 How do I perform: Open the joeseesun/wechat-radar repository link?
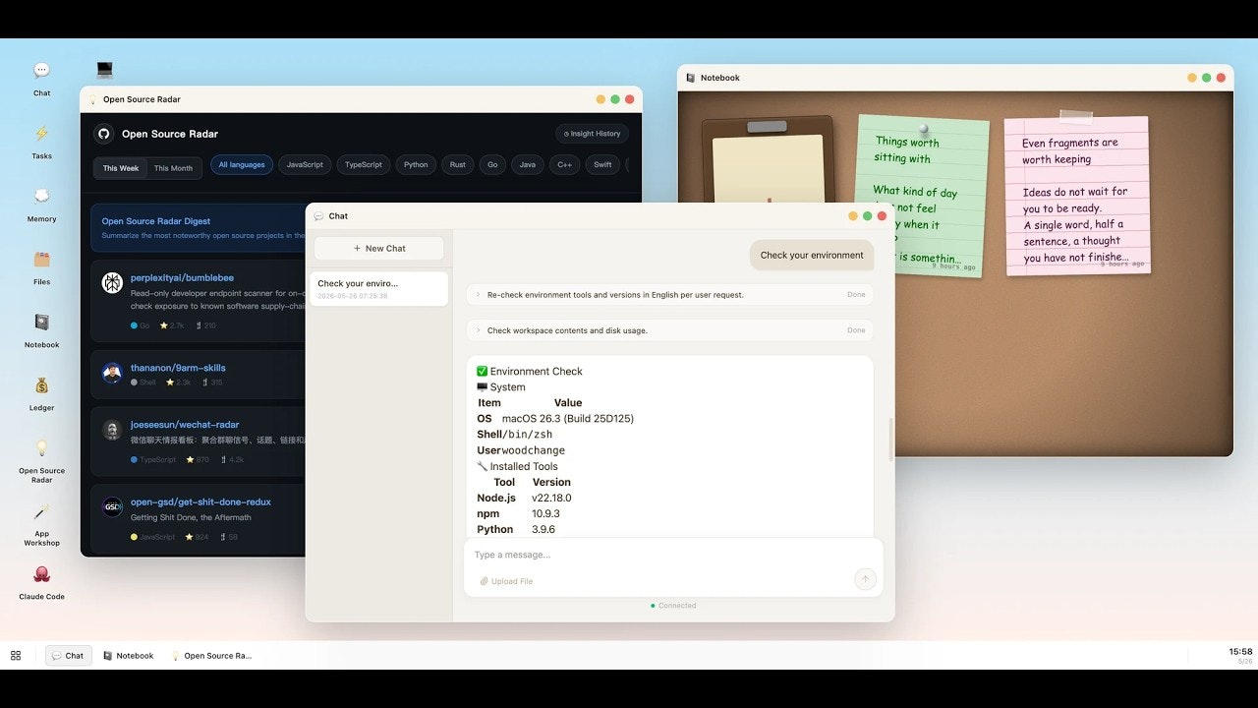coord(185,425)
